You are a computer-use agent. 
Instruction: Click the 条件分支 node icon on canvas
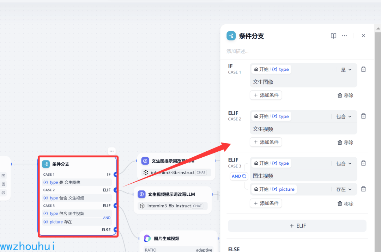46,164
